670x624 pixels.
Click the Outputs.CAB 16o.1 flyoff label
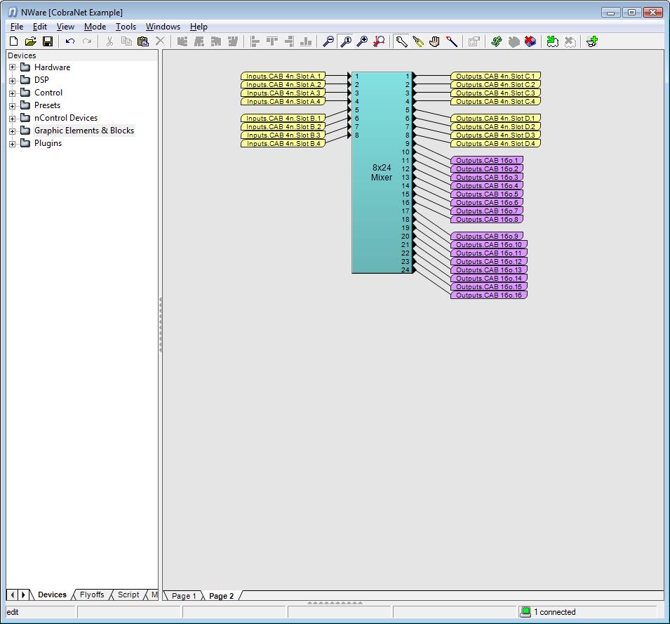487,161
